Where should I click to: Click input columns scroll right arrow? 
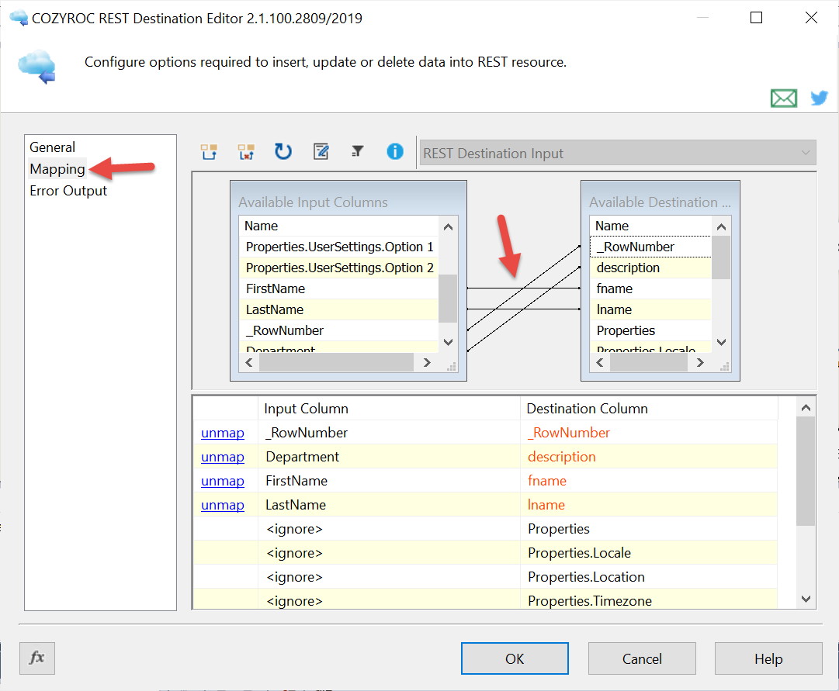[x=426, y=362]
